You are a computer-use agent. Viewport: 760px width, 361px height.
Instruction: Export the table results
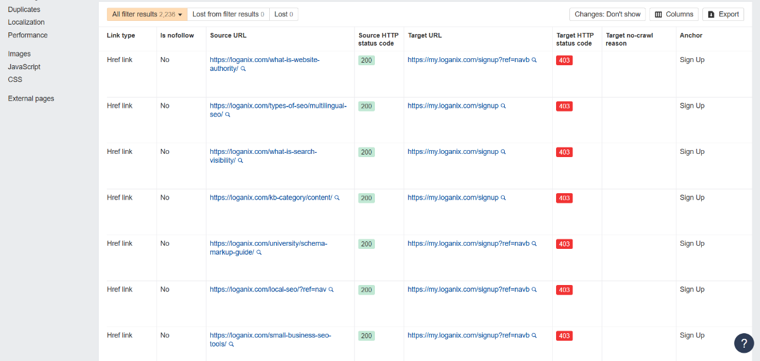[x=723, y=14]
